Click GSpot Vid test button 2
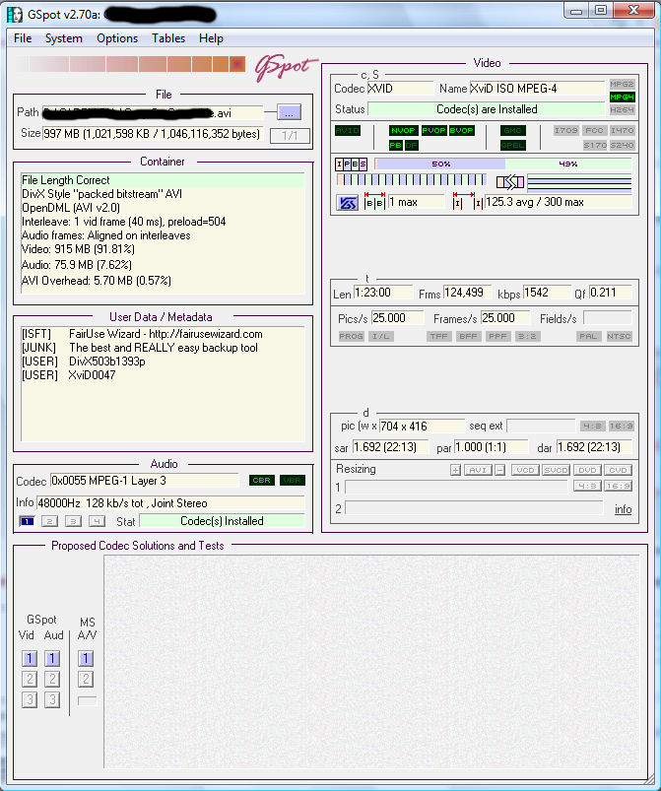The height and width of the screenshot is (791, 661). point(30,679)
